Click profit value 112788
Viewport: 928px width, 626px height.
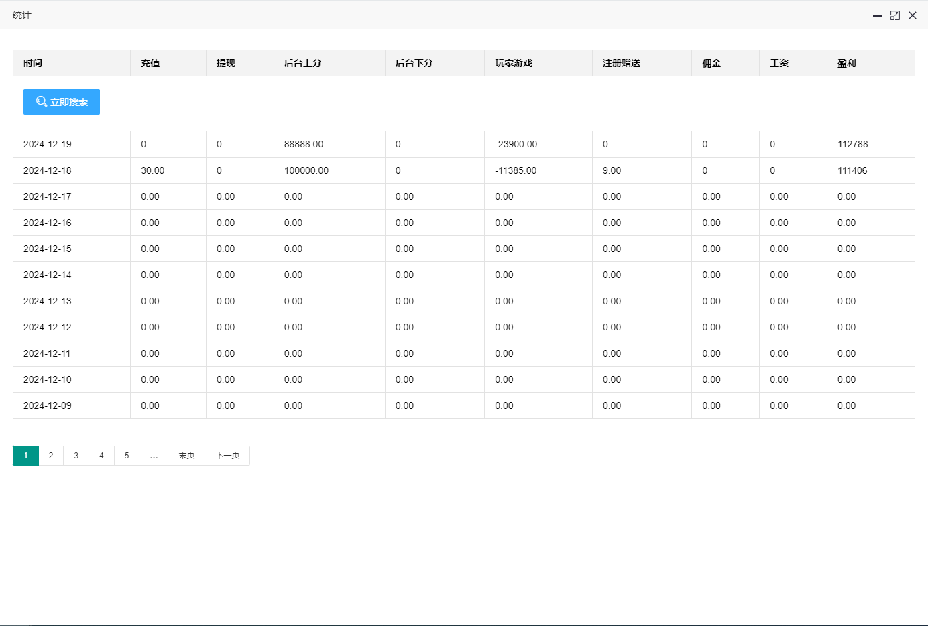852,144
